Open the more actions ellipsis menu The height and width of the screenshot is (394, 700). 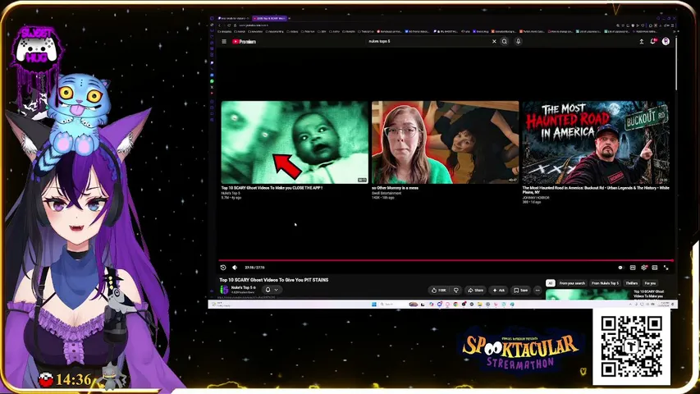coord(538,291)
